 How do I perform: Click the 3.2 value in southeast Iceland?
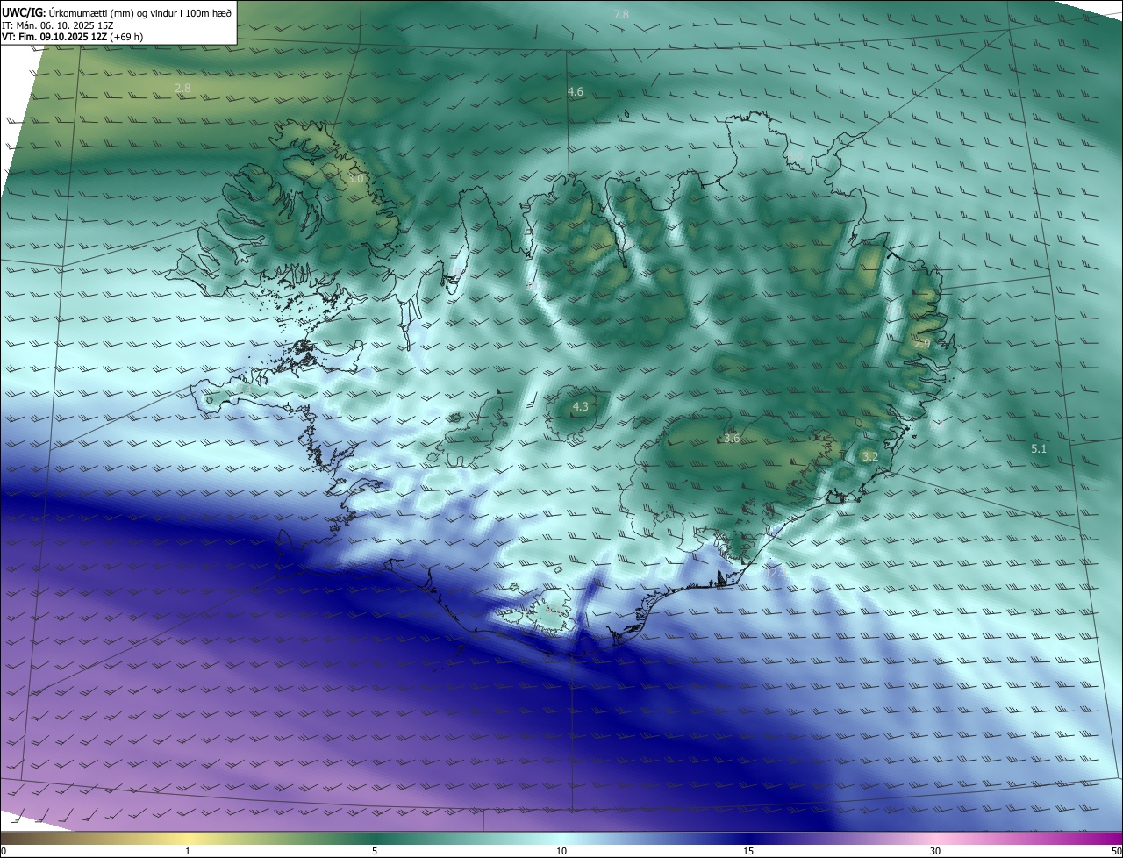pyautogui.click(x=869, y=456)
